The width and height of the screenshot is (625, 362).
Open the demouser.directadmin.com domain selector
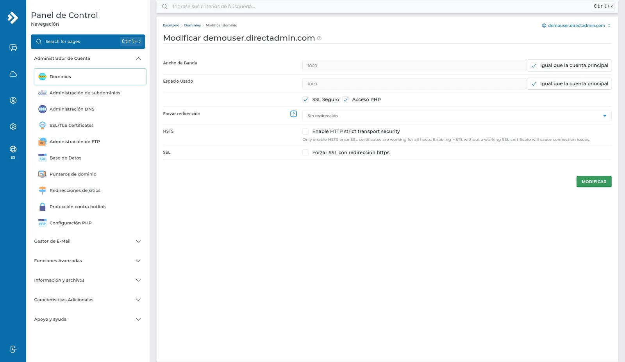click(x=576, y=26)
